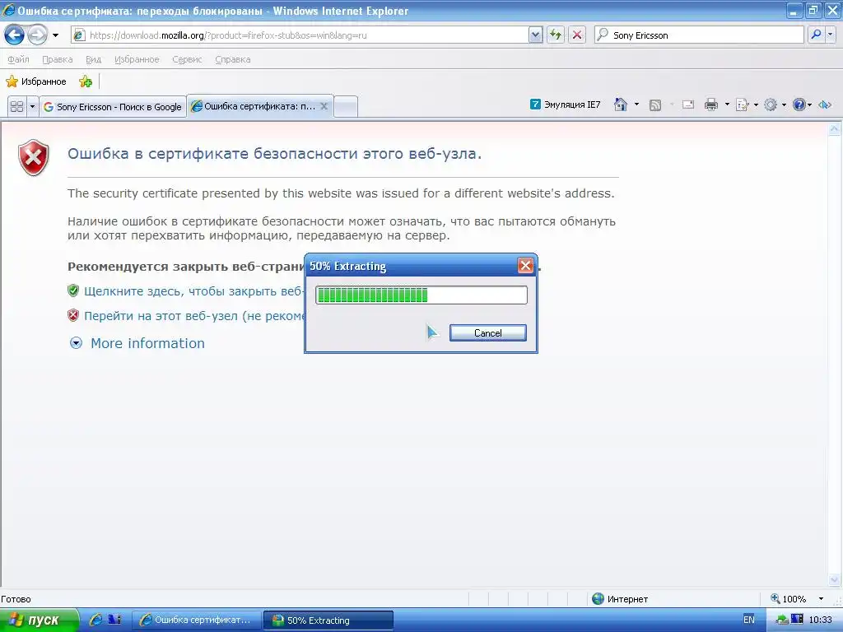This screenshot has height=632, width=843.
Task: Cancel the extraction dialog
Action: click(x=487, y=332)
